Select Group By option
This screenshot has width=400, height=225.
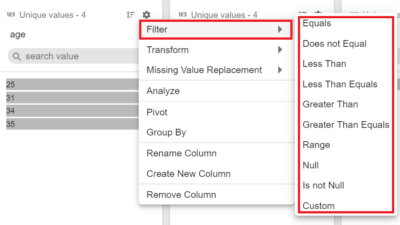tap(166, 132)
